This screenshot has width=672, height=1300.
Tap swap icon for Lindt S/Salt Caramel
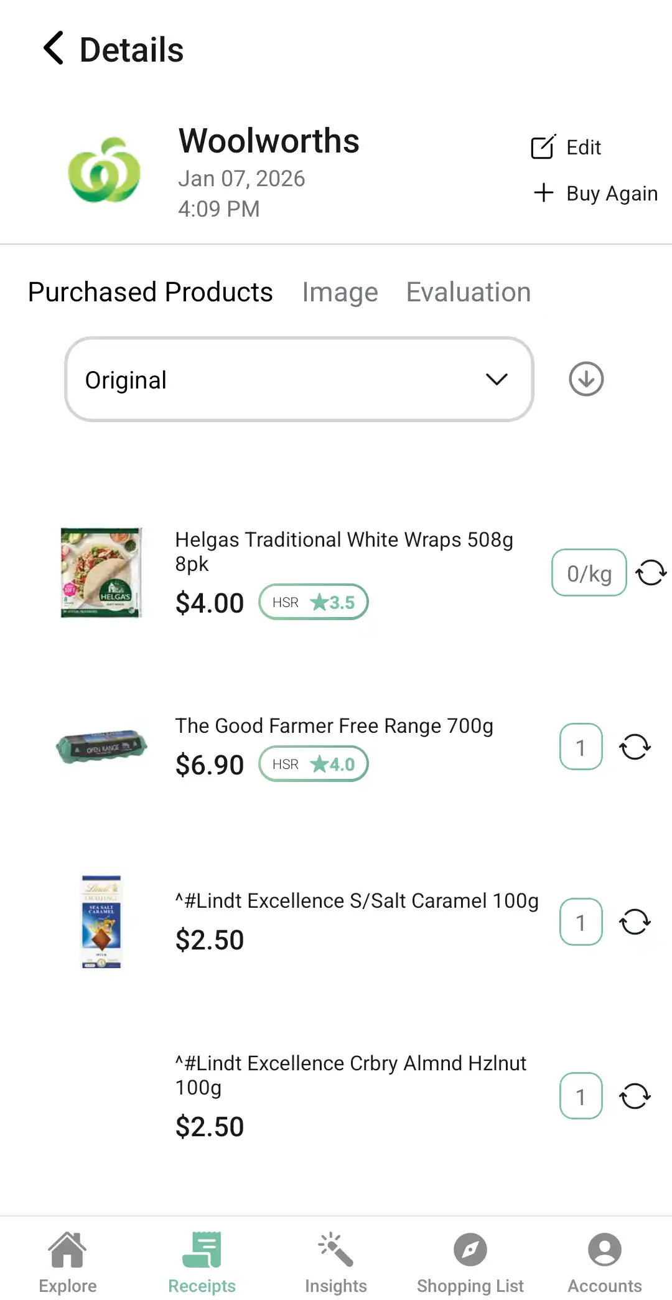pos(635,921)
